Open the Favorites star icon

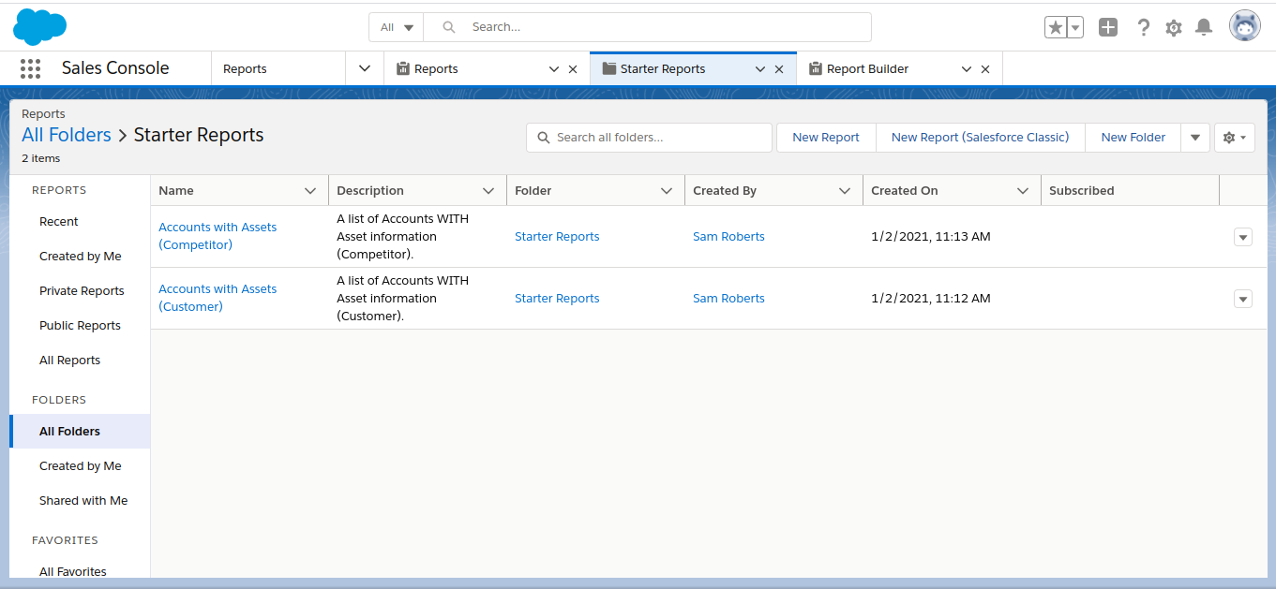tap(1056, 27)
